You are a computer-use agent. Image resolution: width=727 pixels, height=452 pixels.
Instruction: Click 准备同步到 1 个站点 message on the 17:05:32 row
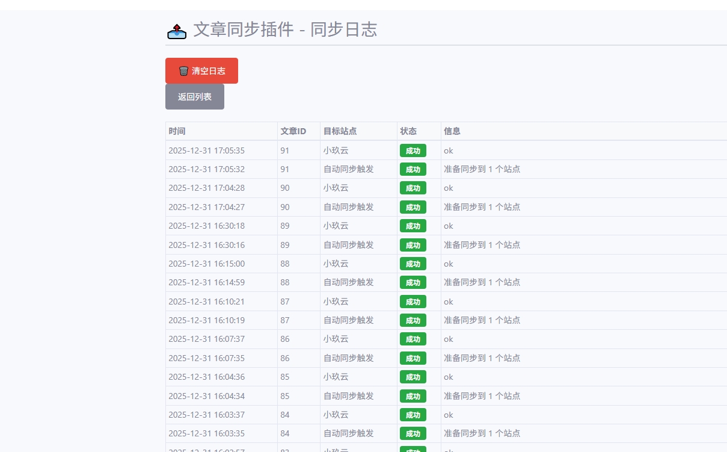[x=482, y=169]
